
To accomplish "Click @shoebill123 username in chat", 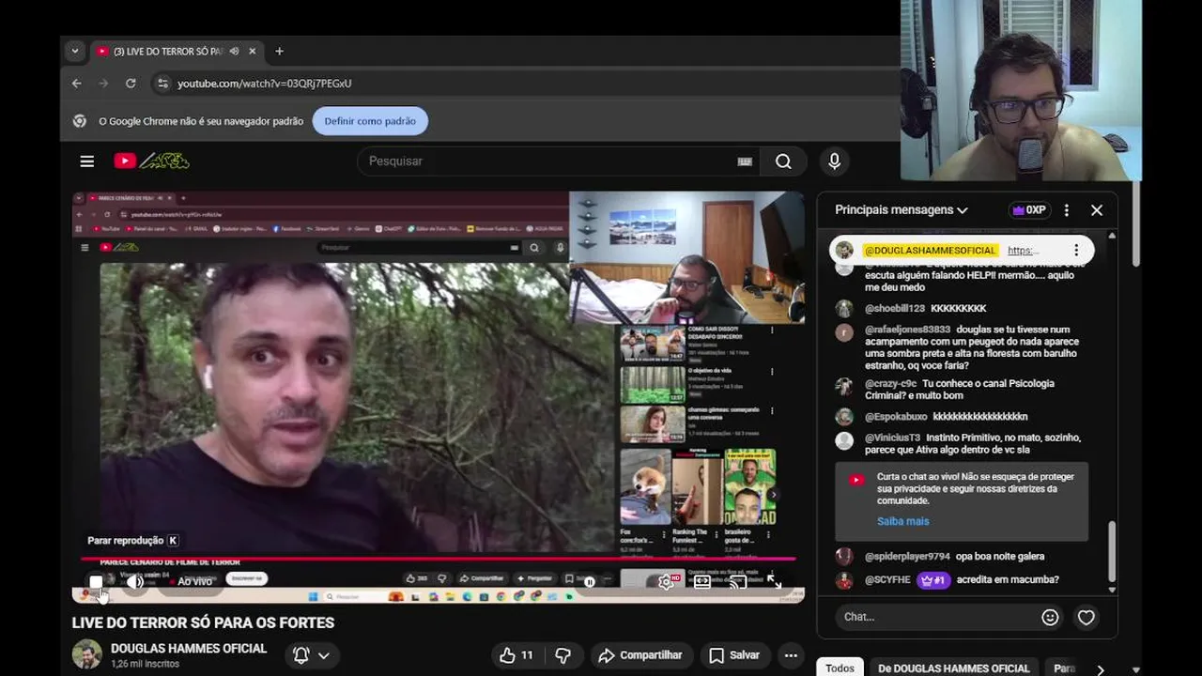I will click(x=894, y=309).
